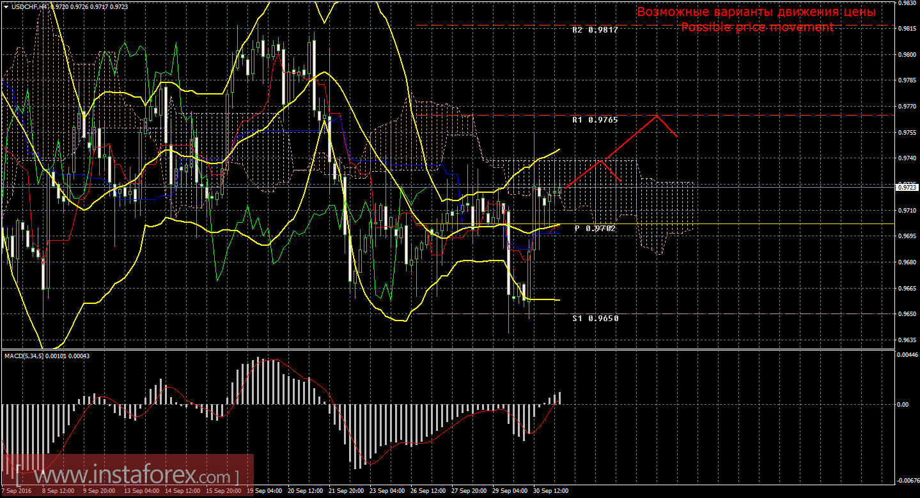Click the 0.9800 price scale label
920x498 pixels.
907,55
